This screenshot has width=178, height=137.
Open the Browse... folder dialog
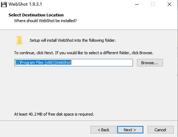(x=150, y=63)
